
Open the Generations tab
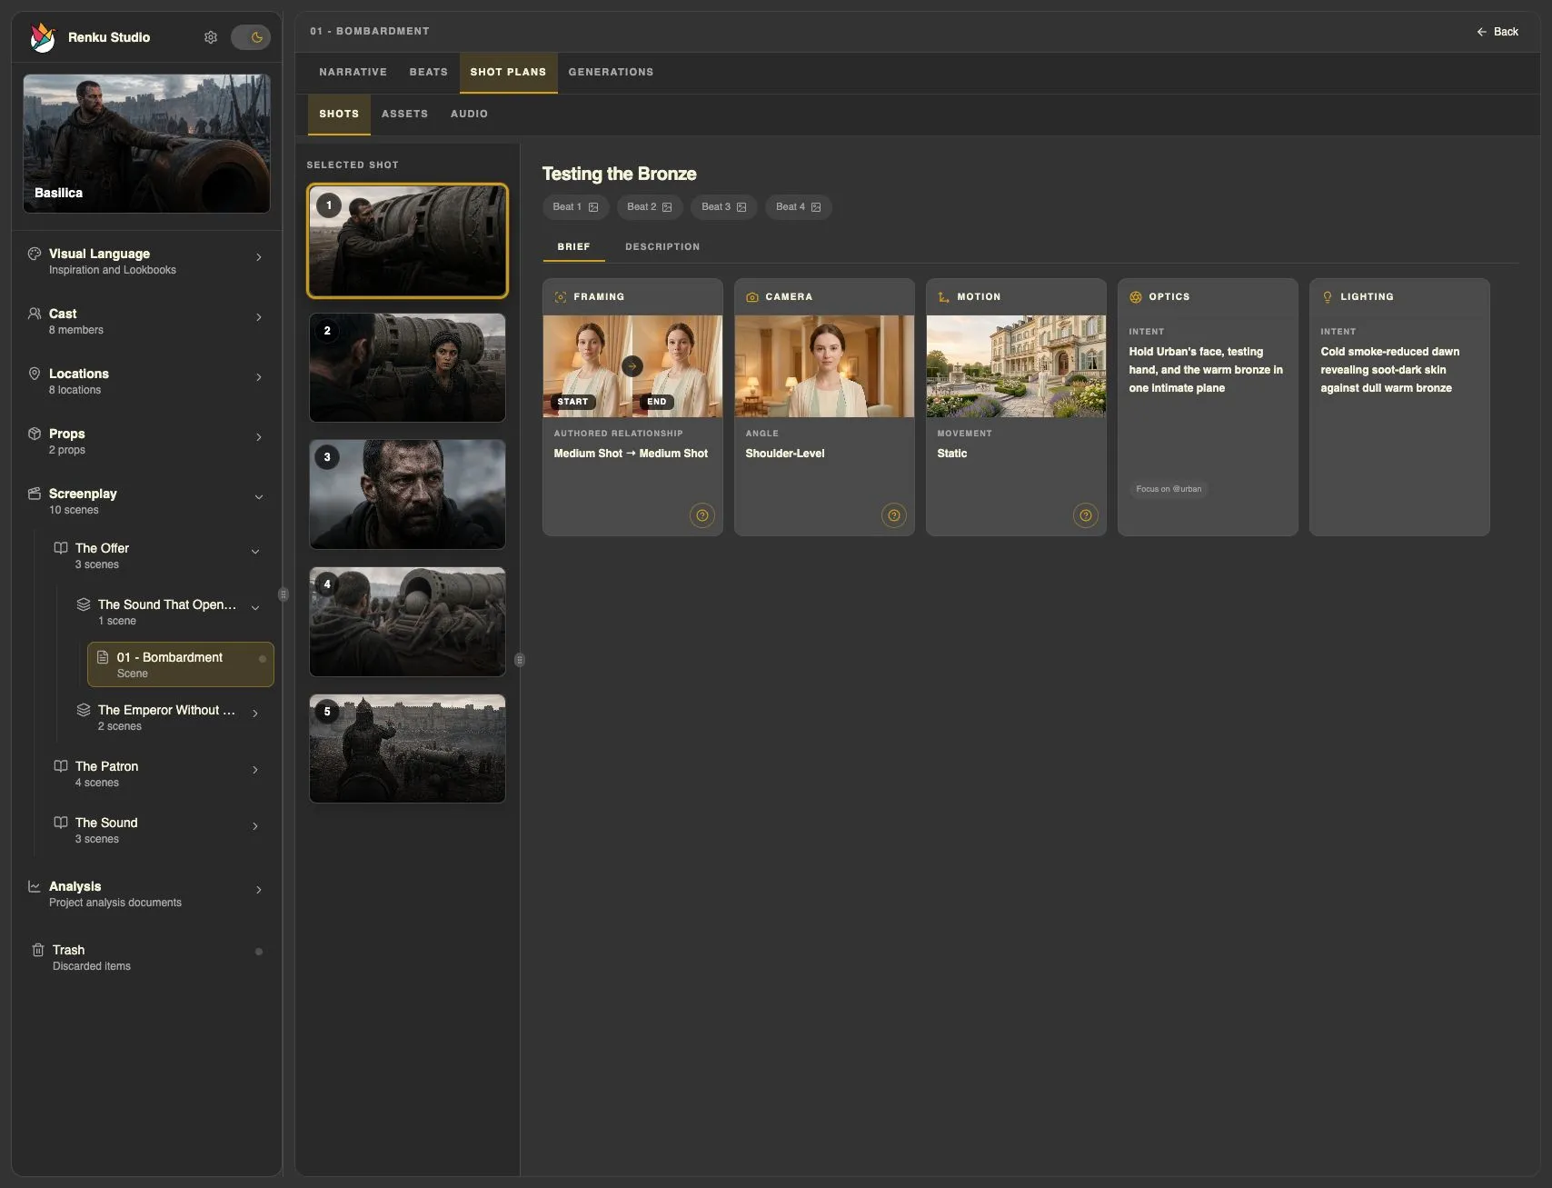(611, 72)
